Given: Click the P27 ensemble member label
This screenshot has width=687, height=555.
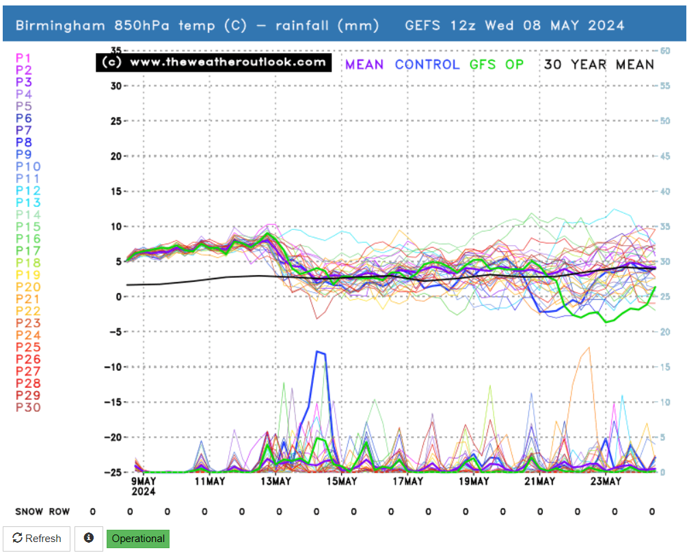Looking at the screenshot, I should (28, 371).
